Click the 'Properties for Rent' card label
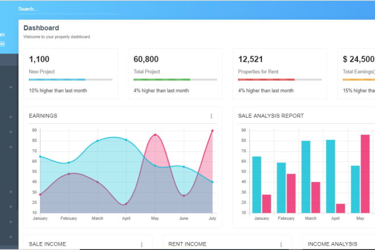Screen dimensions: 375x250 click(x=259, y=72)
